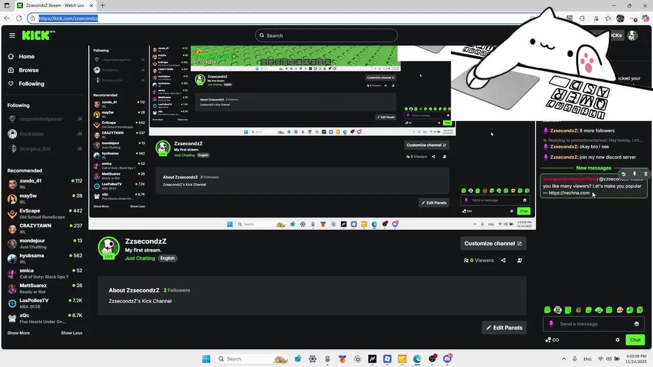Screen dimensions: 653x367
Task: Select the first green emote in the quick emote row
Action: coord(547,310)
